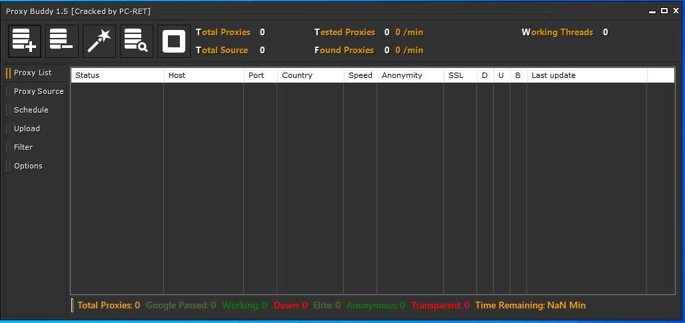685x323 pixels.
Task: Click the SSL column header
Action: [460, 75]
